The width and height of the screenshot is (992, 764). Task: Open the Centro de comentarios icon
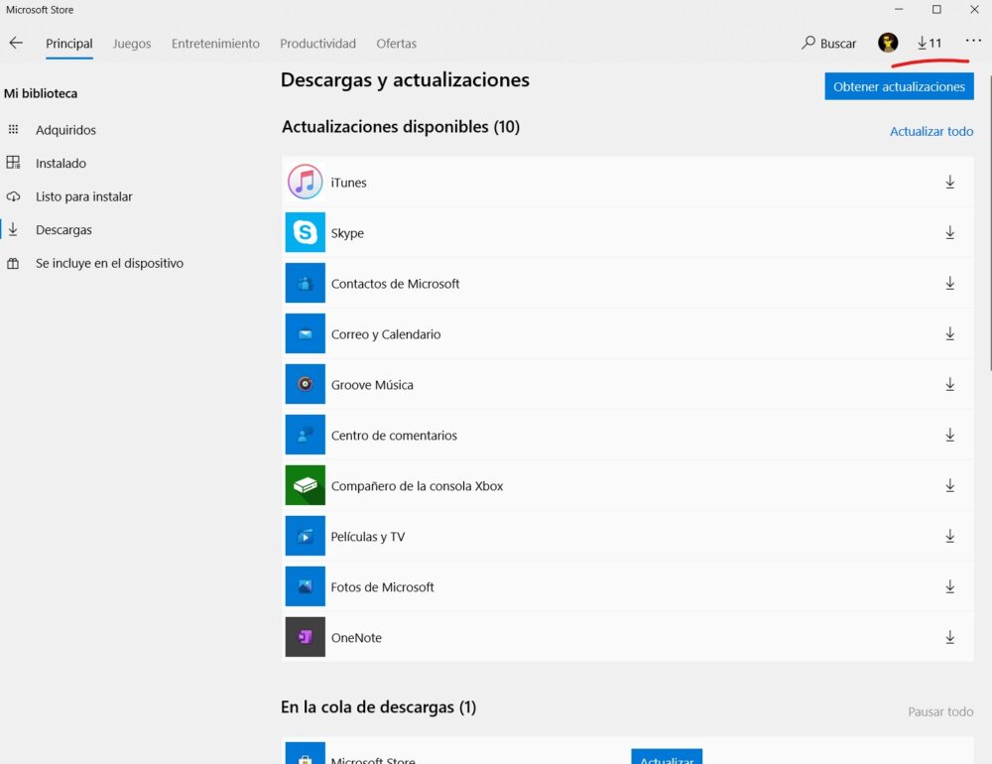point(305,435)
